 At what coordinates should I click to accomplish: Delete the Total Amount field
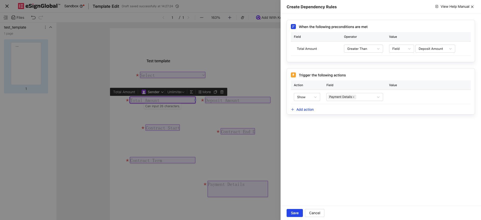pyautogui.click(x=222, y=92)
